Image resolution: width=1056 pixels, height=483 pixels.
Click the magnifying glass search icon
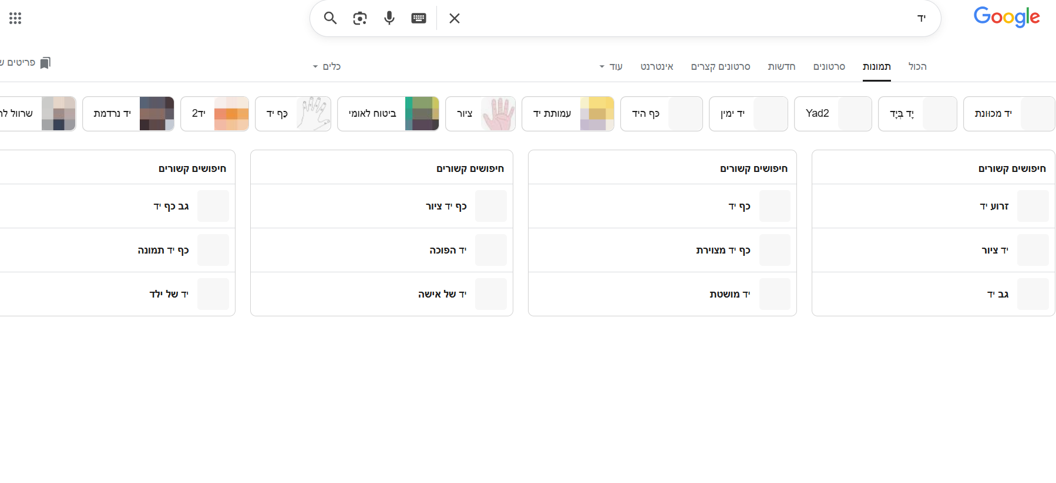tap(331, 18)
